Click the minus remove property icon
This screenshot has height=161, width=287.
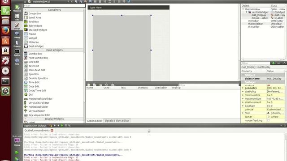coord(278,63)
